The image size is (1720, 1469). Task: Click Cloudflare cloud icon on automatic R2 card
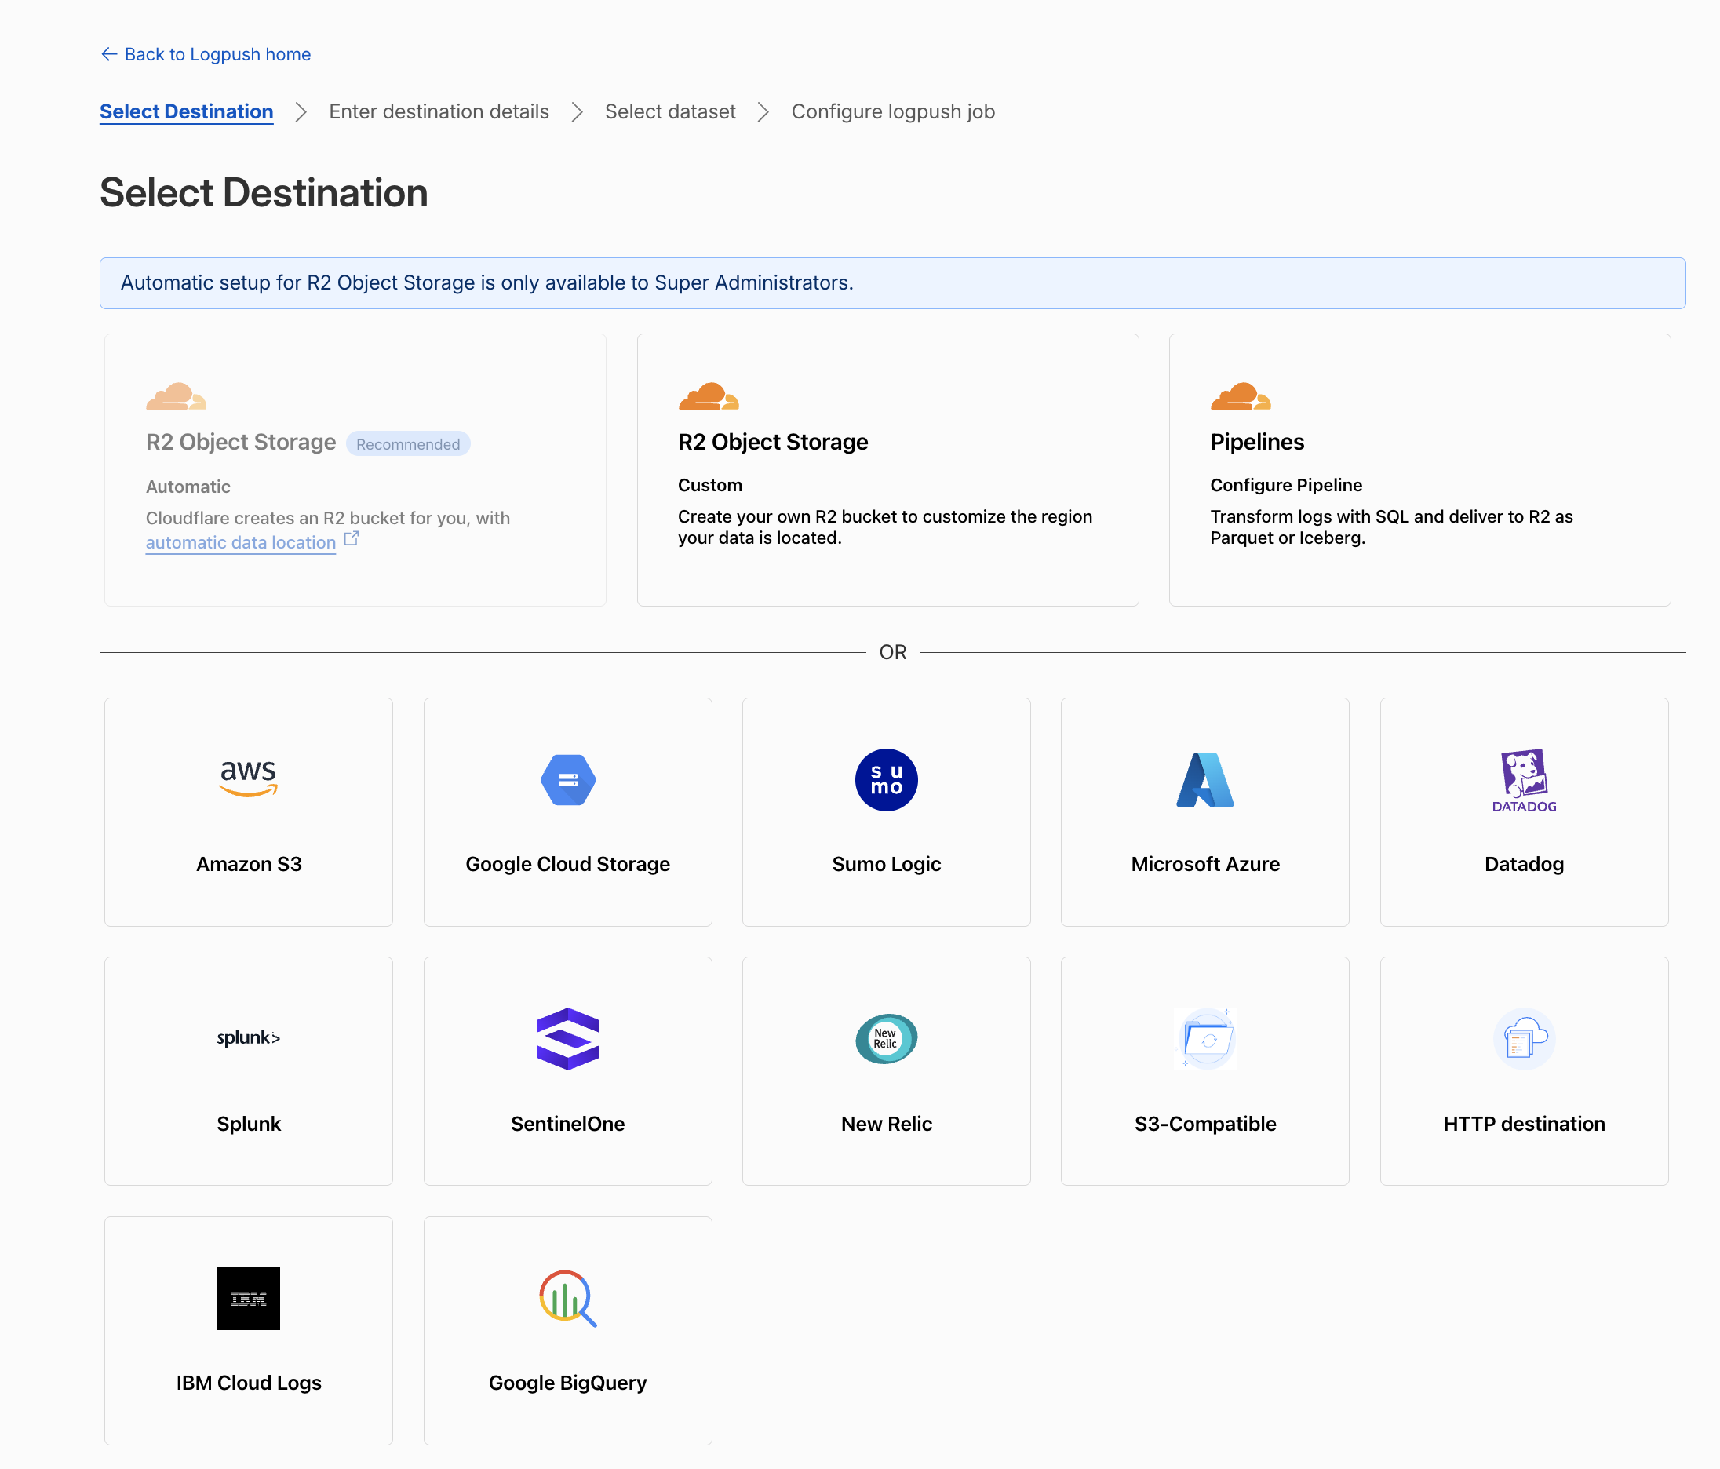(x=176, y=397)
